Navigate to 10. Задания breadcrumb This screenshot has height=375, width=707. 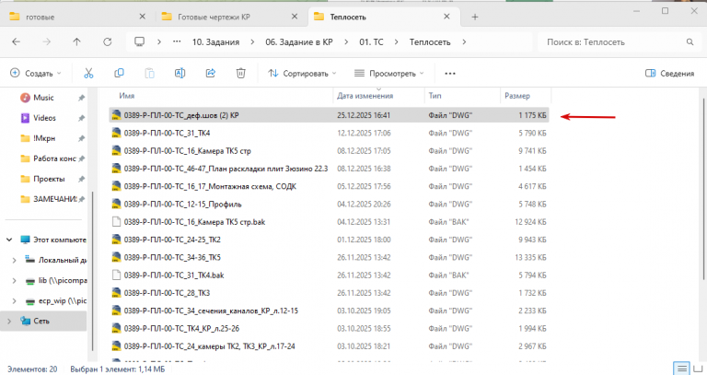[215, 42]
